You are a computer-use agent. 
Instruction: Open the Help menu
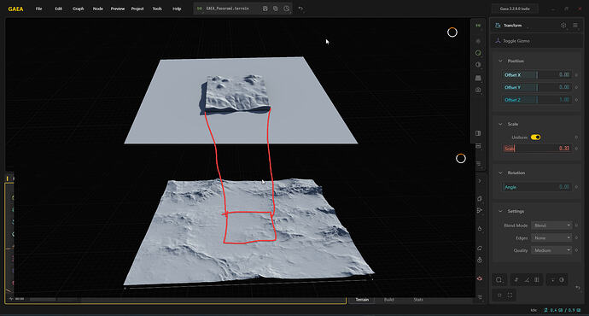pyautogui.click(x=177, y=9)
